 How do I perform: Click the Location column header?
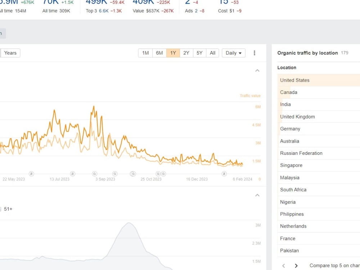tap(287, 68)
